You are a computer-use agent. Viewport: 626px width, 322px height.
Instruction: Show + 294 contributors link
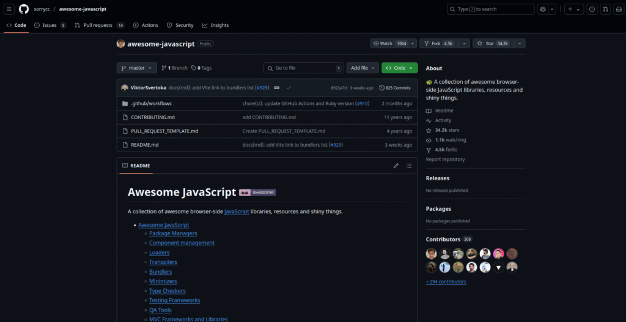446,282
